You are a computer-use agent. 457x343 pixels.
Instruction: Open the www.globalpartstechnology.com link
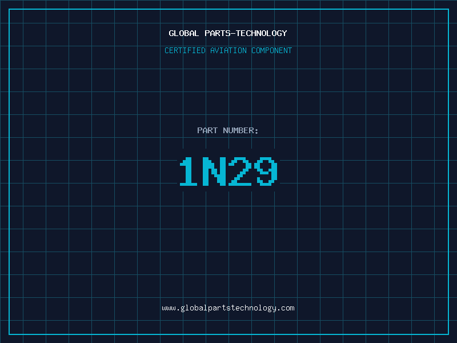[228, 308]
